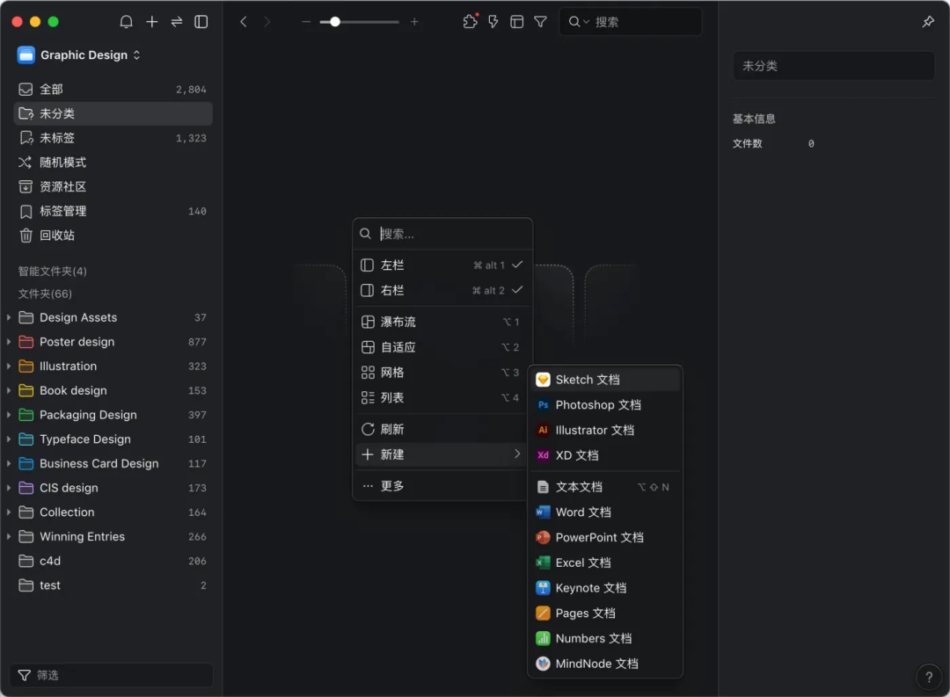Image resolution: width=950 pixels, height=697 pixels.
Task: Click the XD 文档 icon
Action: [x=543, y=455]
